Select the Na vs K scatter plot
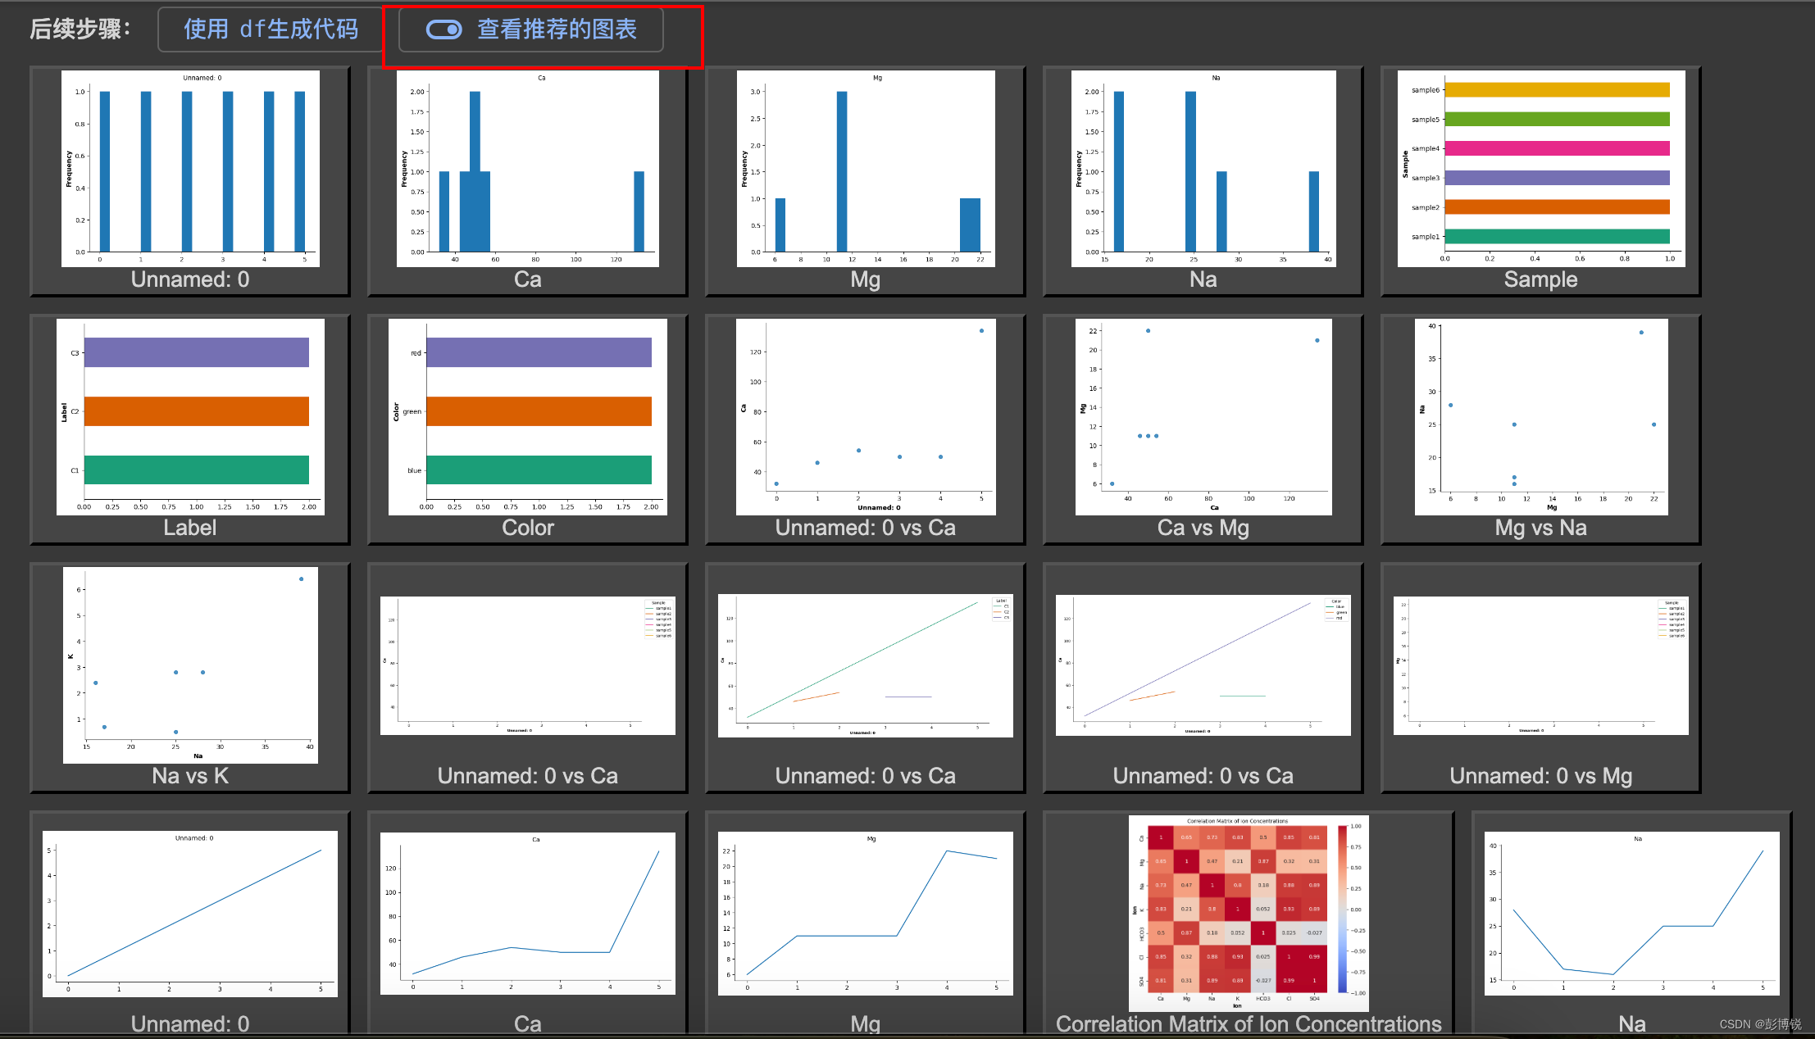 click(x=190, y=665)
